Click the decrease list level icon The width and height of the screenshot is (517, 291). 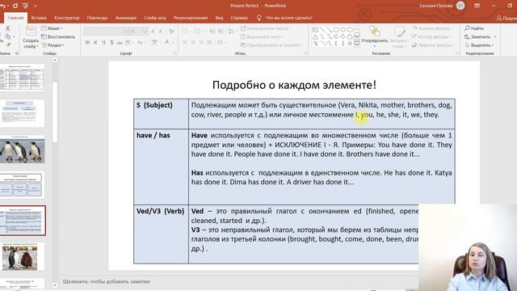(x=212, y=32)
